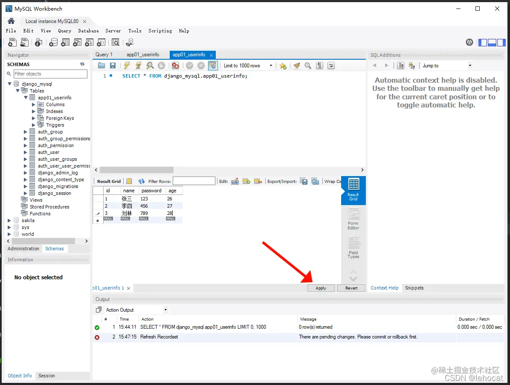Viewport: 510px width, 385px height.
Task: Collapse Tables folder node
Action: click(x=17, y=91)
